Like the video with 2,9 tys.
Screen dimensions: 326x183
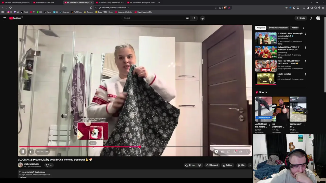(x=190, y=165)
